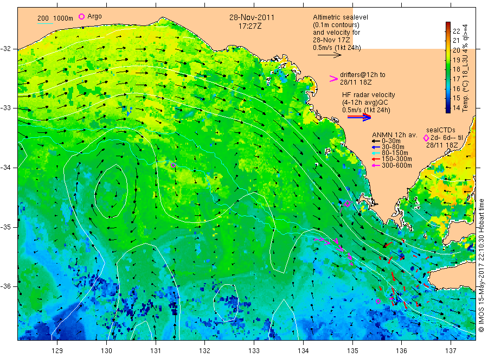Click the color bar at 18 degrees
This screenshot has width=488, height=358.
click(448, 69)
